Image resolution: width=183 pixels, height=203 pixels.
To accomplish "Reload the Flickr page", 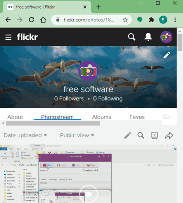I will (x=31, y=20).
